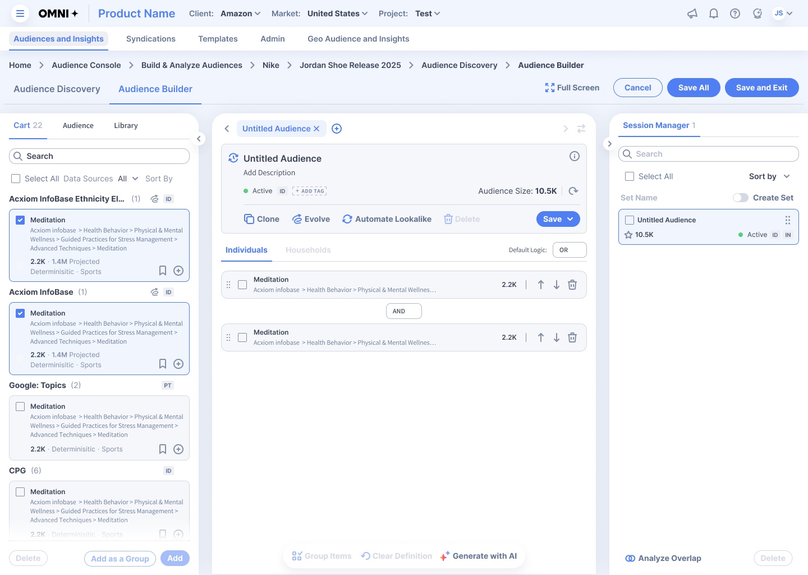Open the hamburger navigation menu
The image size is (808, 575).
coord(20,13)
